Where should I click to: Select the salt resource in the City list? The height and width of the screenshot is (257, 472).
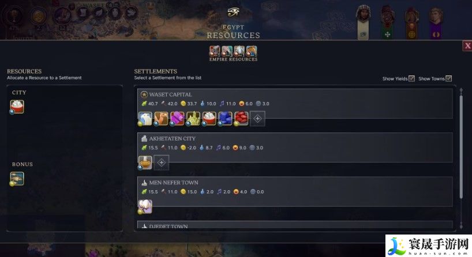coord(17,107)
